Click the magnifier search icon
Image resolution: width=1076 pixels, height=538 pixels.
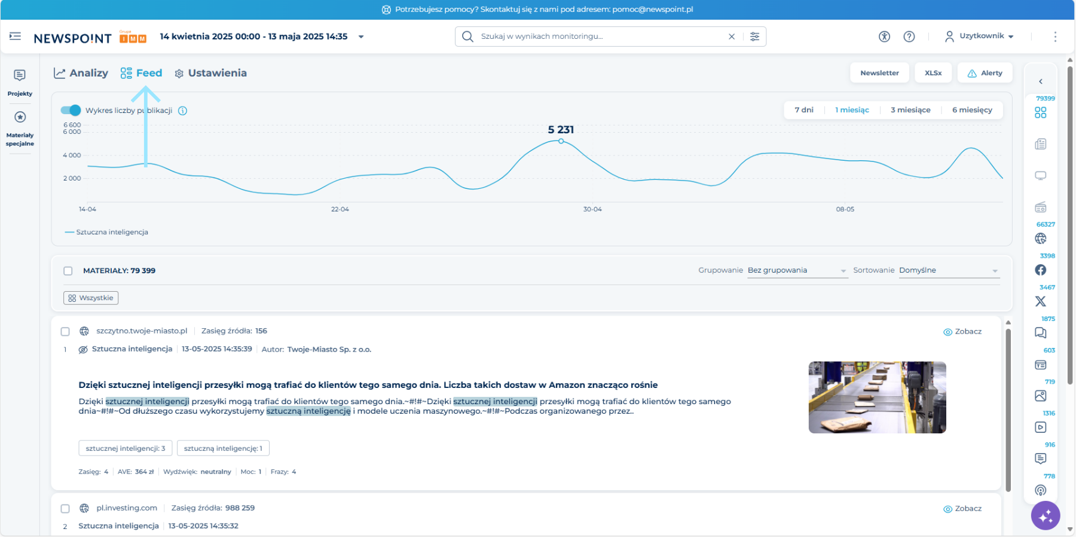click(467, 36)
